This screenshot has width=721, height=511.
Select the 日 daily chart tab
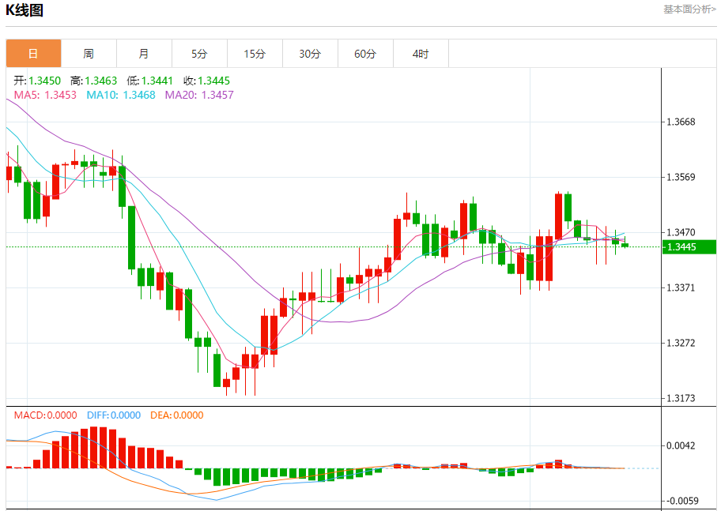[x=33, y=54]
